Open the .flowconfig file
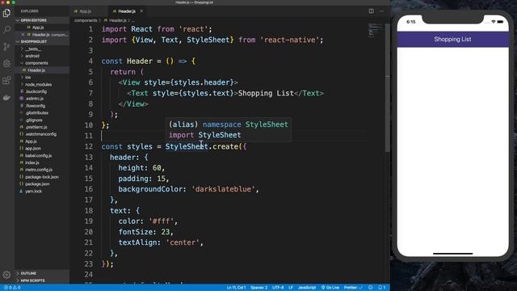 pyautogui.click(x=36, y=106)
